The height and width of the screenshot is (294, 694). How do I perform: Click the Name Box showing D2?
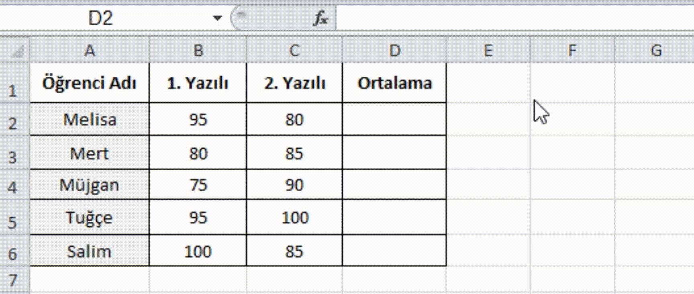tap(100, 18)
